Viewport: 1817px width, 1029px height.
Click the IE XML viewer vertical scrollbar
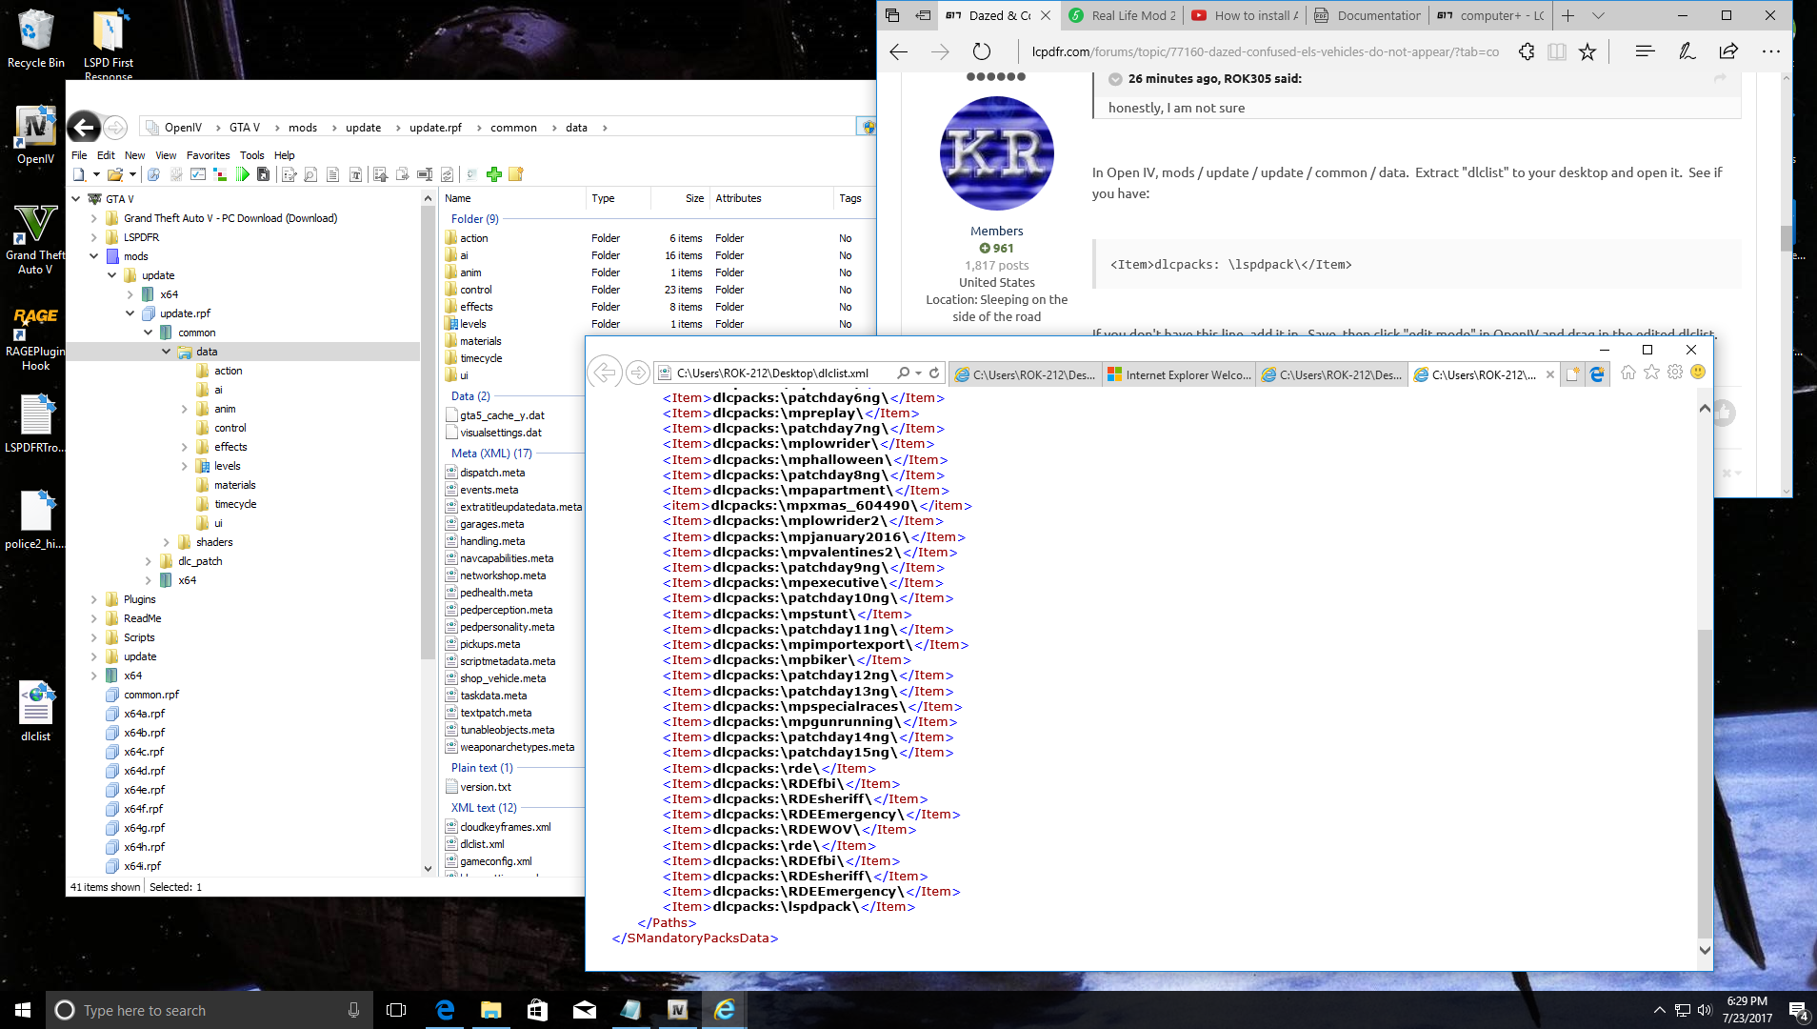(1705, 781)
